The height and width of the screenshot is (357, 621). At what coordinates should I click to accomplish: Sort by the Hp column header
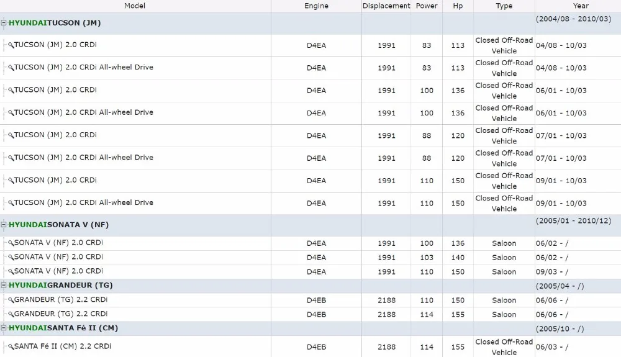point(458,6)
